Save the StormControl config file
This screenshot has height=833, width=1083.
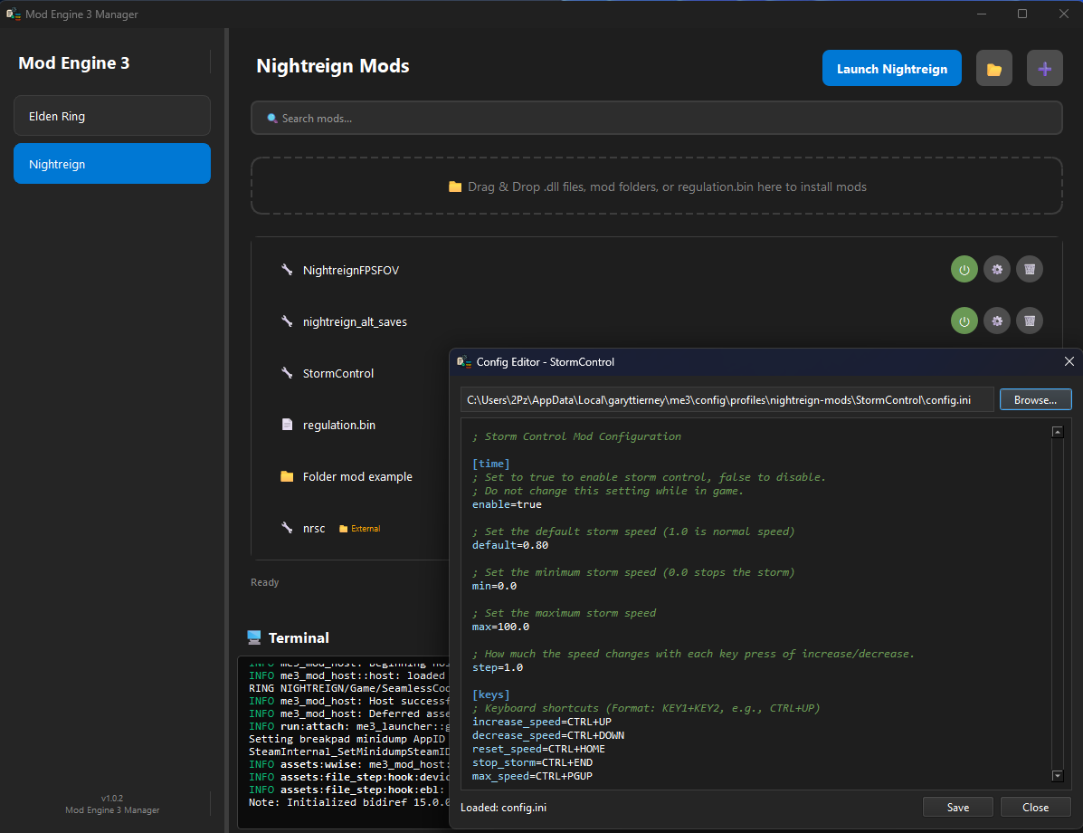[957, 807]
